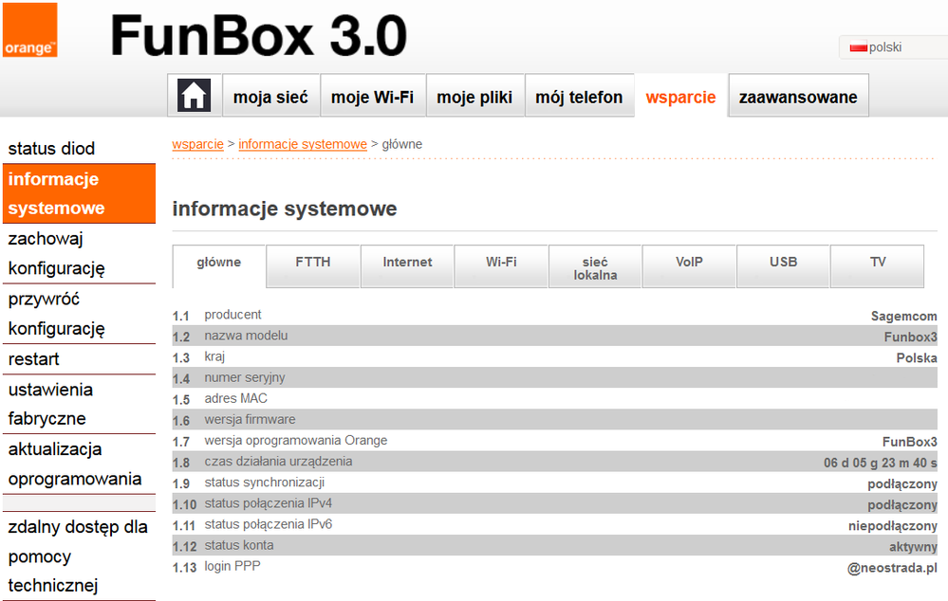Image resolution: width=948 pixels, height=601 pixels.
Task: Switch to the FTTH tab
Action: click(312, 265)
